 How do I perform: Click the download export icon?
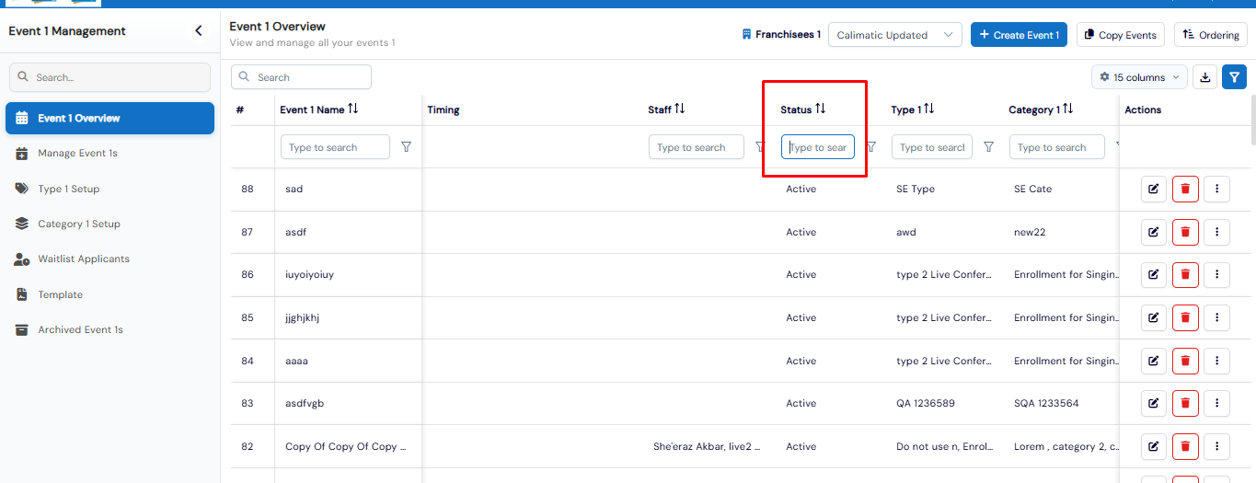pyautogui.click(x=1204, y=77)
